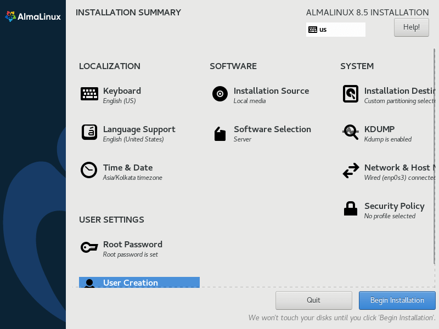Click the AlmaLinux logo
This screenshot has height=329, width=439.
pos(33,16)
